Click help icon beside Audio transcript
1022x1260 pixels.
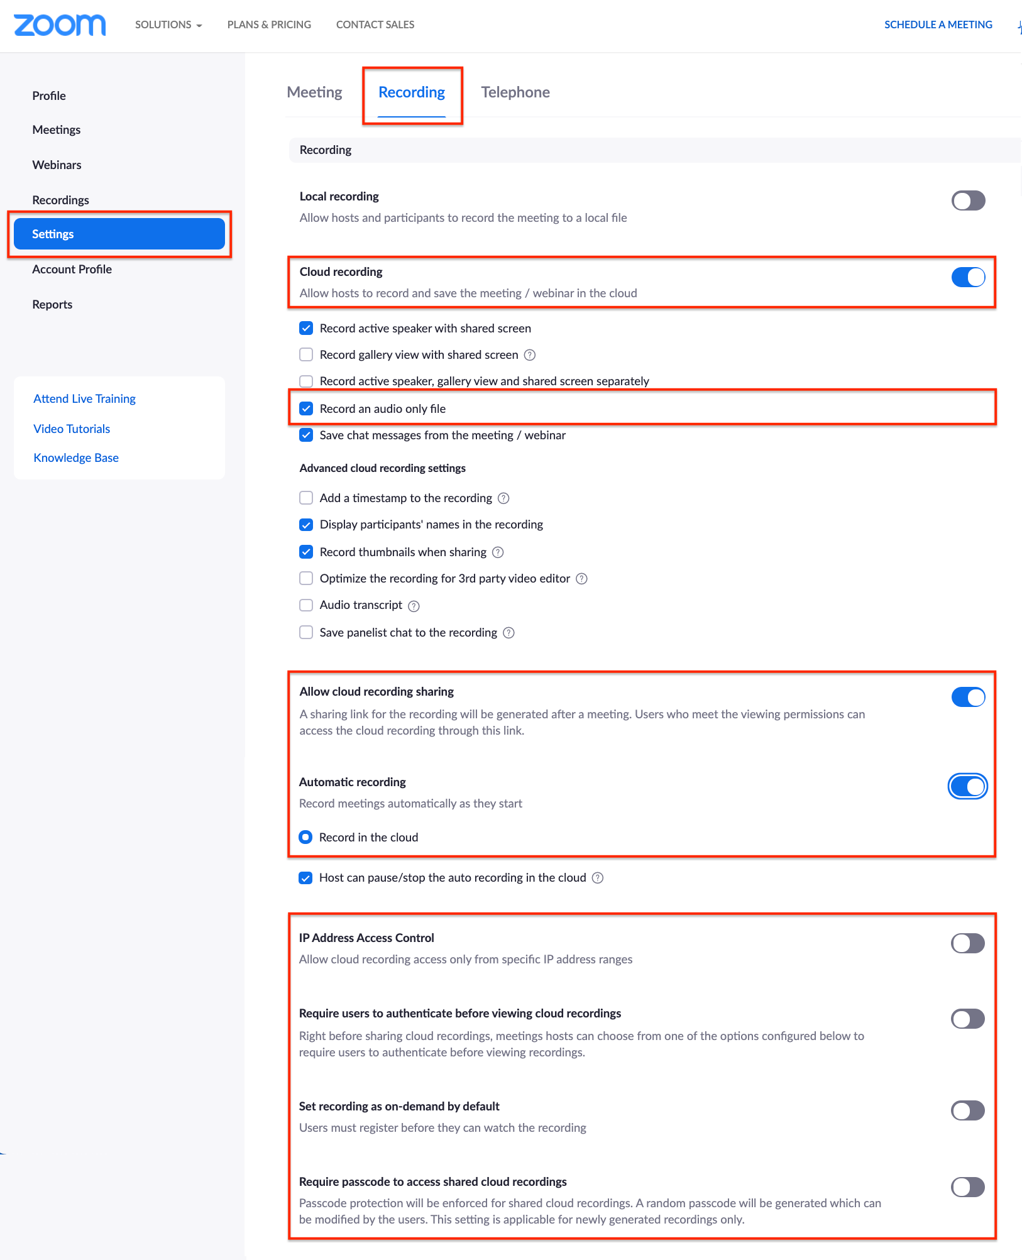[x=414, y=606]
